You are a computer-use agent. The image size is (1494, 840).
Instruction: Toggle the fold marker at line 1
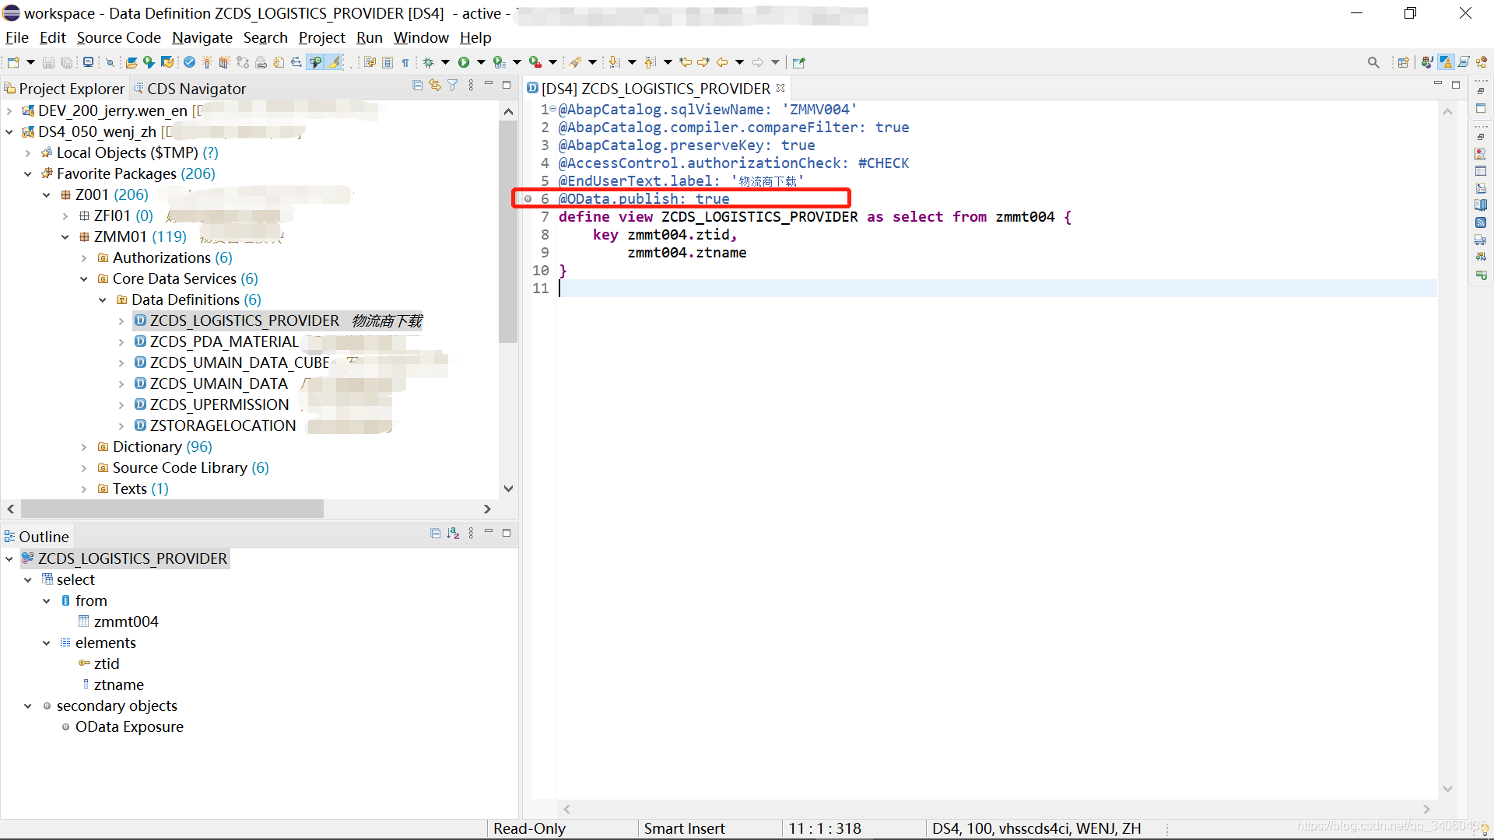click(553, 110)
